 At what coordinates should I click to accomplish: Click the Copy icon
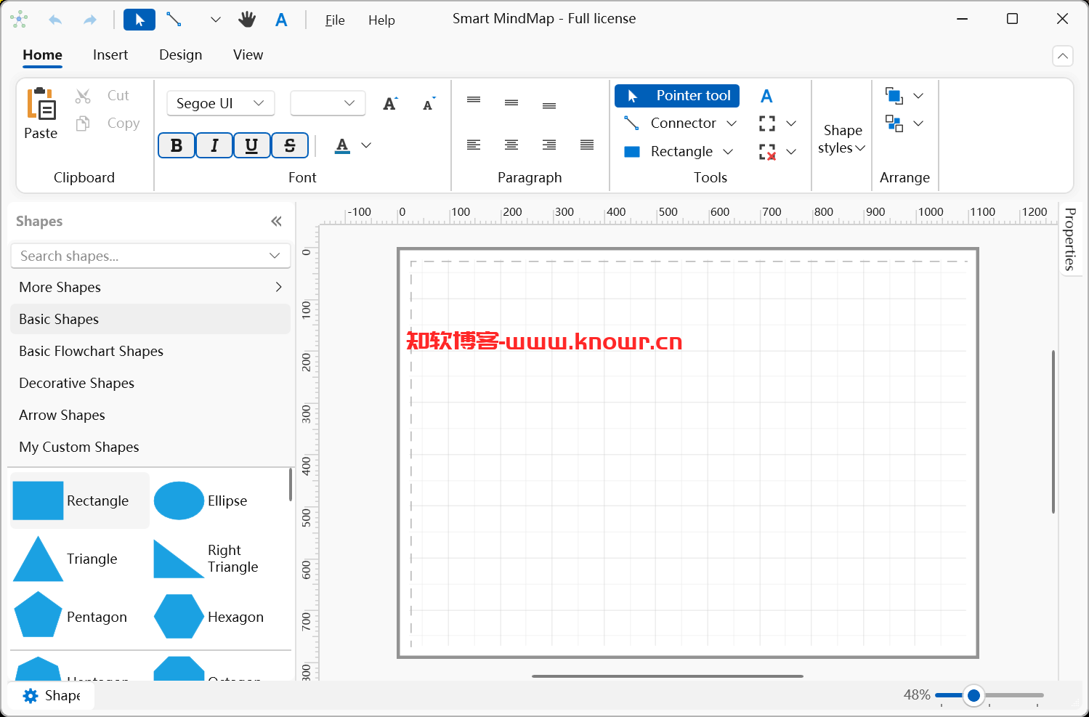click(83, 123)
